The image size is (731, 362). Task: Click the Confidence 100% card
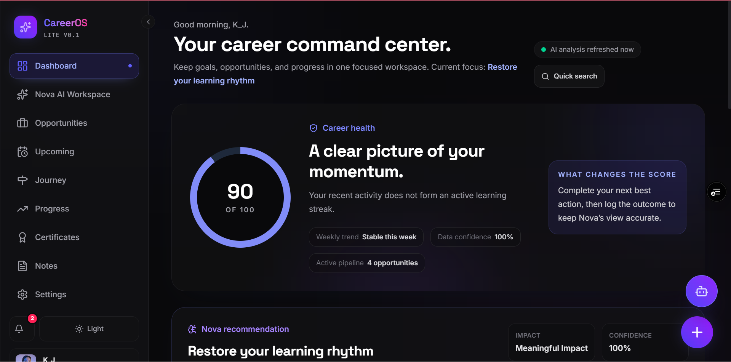(x=645, y=343)
